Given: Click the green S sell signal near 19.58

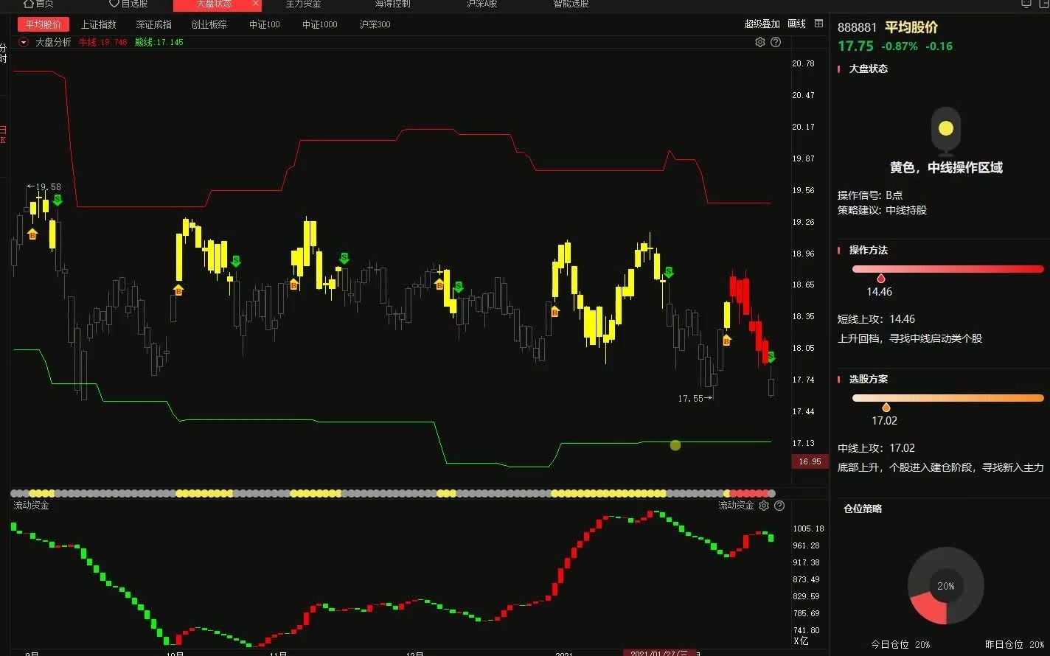Looking at the screenshot, I should pos(58,200).
